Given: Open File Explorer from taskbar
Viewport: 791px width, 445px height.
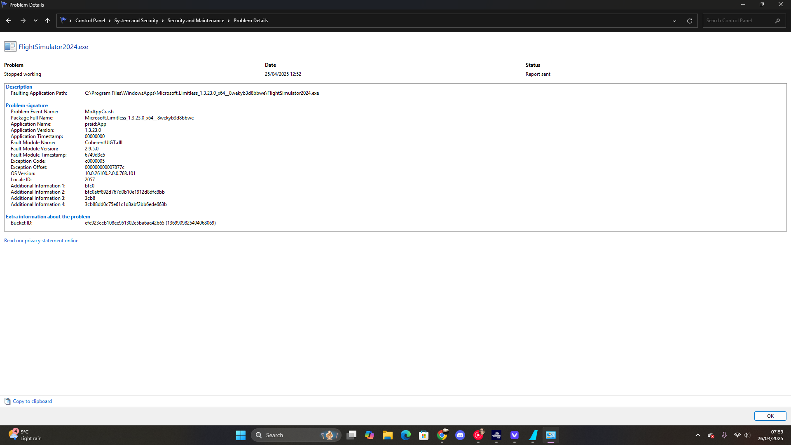Looking at the screenshot, I should click(x=388, y=435).
